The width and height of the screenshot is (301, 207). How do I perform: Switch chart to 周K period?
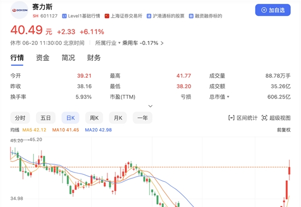click(x=94, y=118)
